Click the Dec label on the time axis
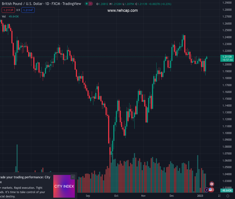Screen dimensions: 235x199 (171, 196)
